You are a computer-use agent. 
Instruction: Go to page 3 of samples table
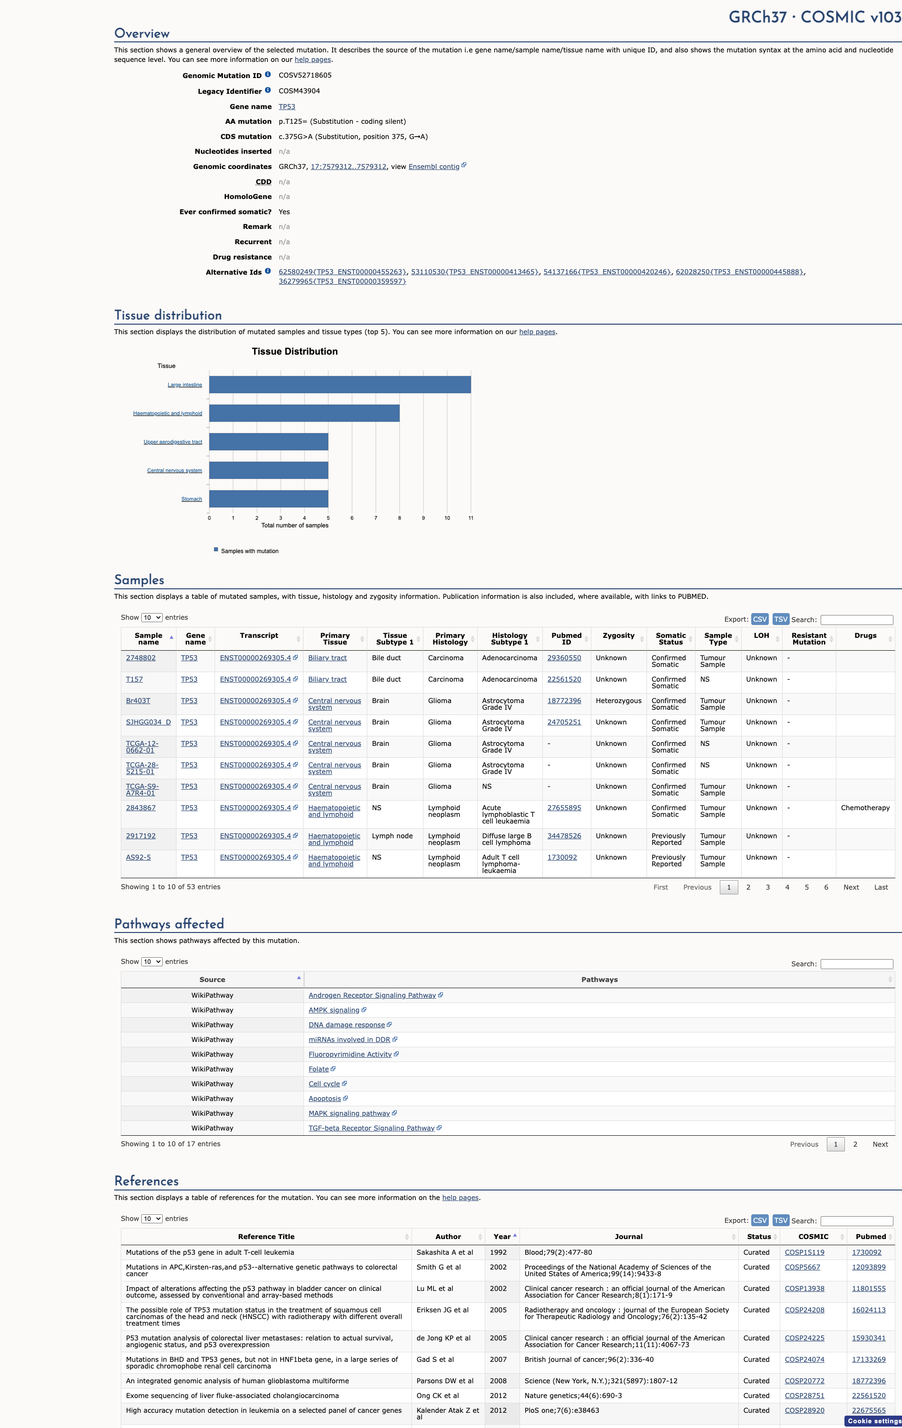[x=767, y=887]
